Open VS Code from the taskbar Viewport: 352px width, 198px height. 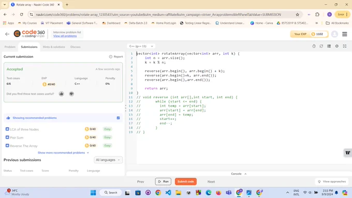(168, 192)
